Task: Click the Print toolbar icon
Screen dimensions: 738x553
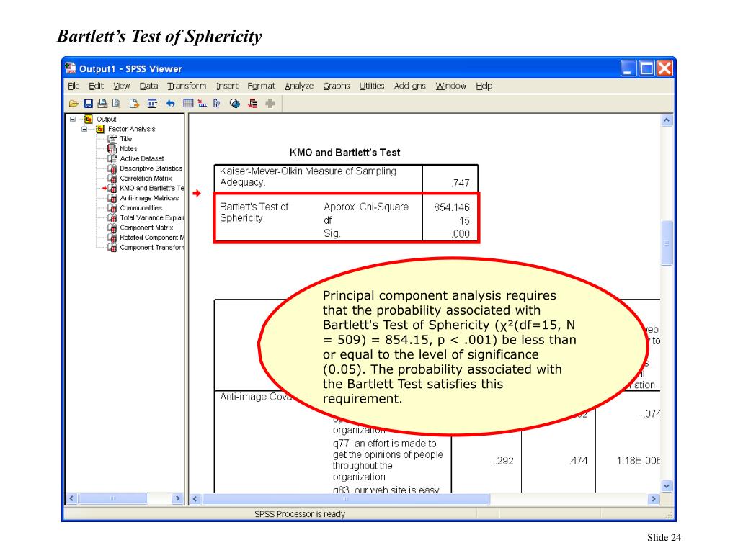Action: click(x=102, y=104)
